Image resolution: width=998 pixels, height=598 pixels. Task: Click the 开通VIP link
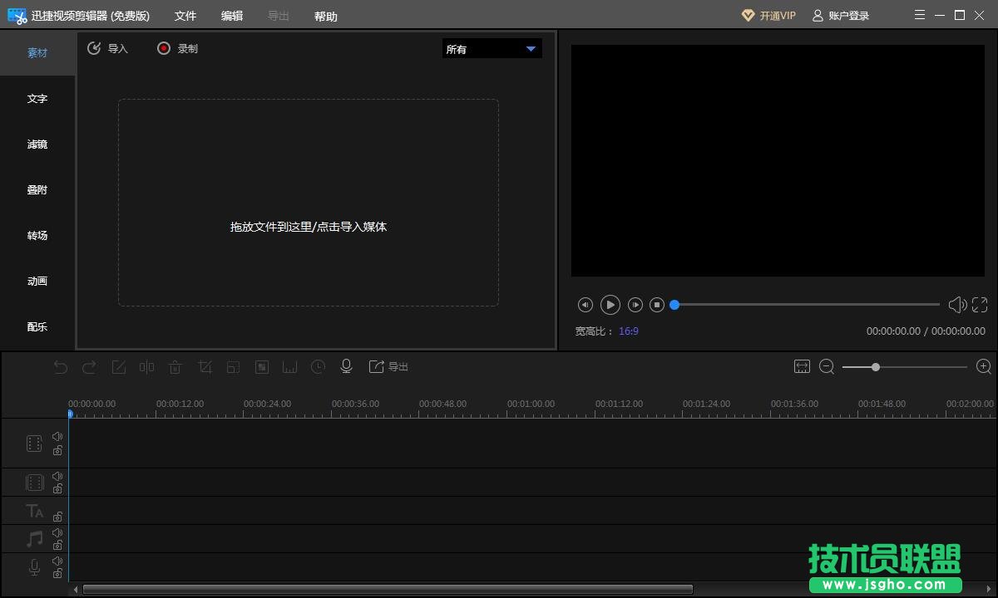point(768,16)
